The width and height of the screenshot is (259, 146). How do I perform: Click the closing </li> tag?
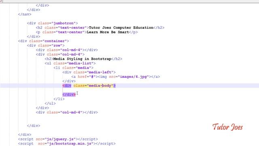59,99
